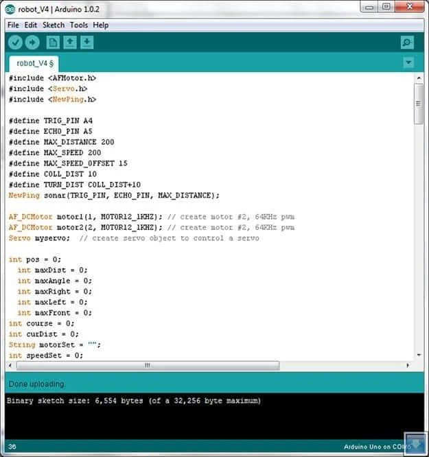Click the Verify checkmark icon
This screenshot has height=457, width=429.
point(15,43)
